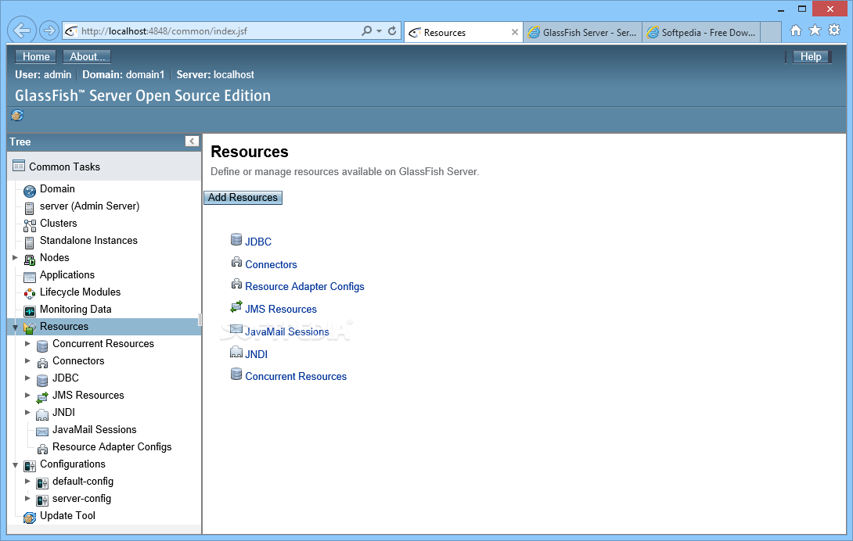This screenshot has height=541, width=853.
Task: Click the JDBC database icon in main panel
Action: coord(236,239)
